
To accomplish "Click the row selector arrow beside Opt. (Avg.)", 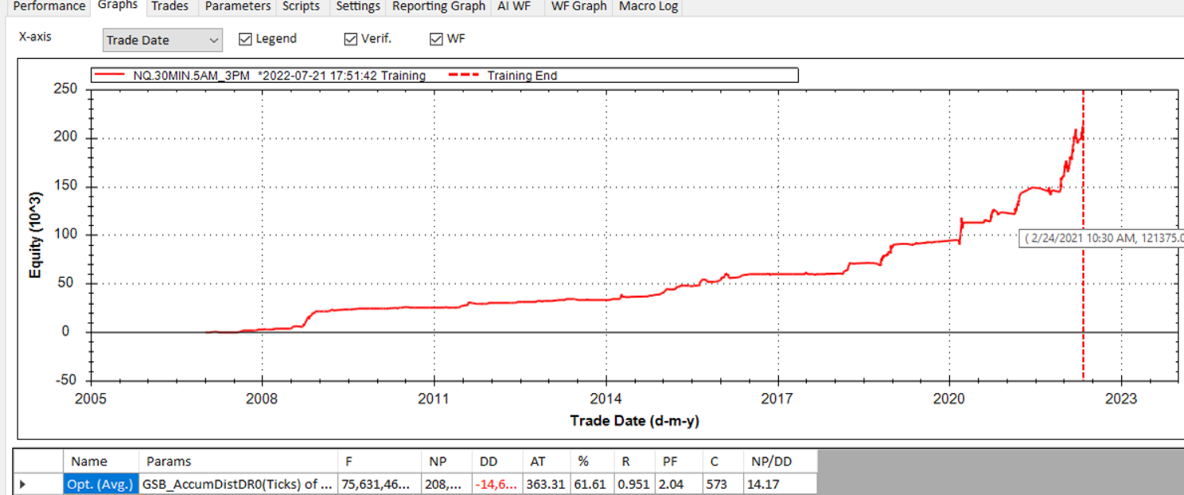I will 23,484.
